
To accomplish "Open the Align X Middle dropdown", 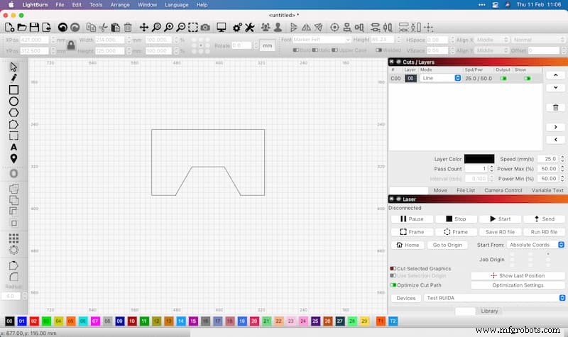I will pyautogui.click(x=492, y=40).
